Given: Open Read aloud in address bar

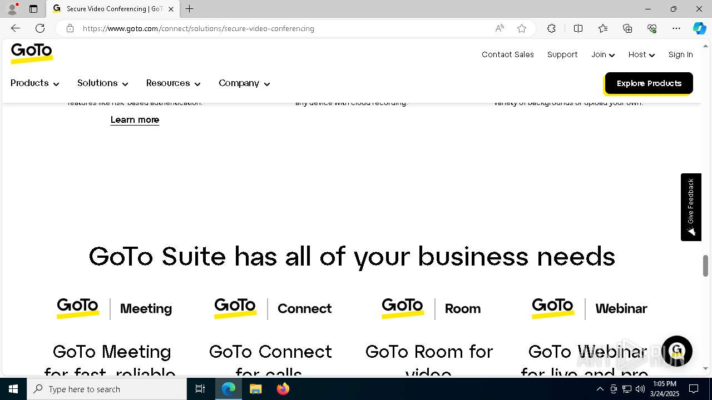Looking at the screenshot, I should tap(500, 28).
